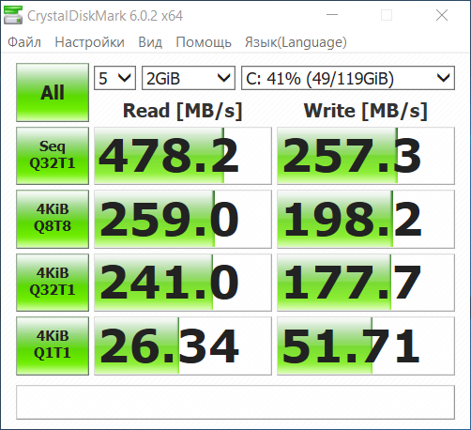Start the Seq Q32T1 test
The width and height of the screenshot is (471, 430).
(x=53, y=156)
